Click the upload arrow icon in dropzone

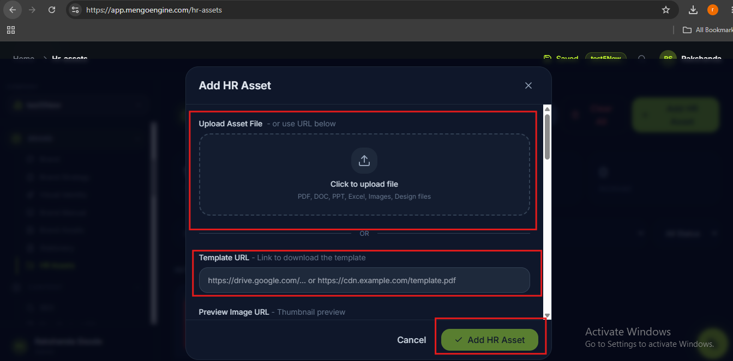pos(364,161)
